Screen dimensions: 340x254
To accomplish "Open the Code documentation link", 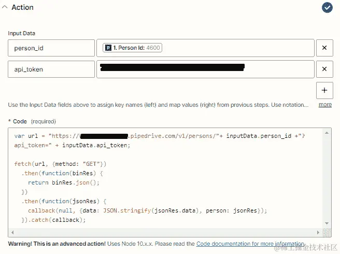I will click(250, 244).
